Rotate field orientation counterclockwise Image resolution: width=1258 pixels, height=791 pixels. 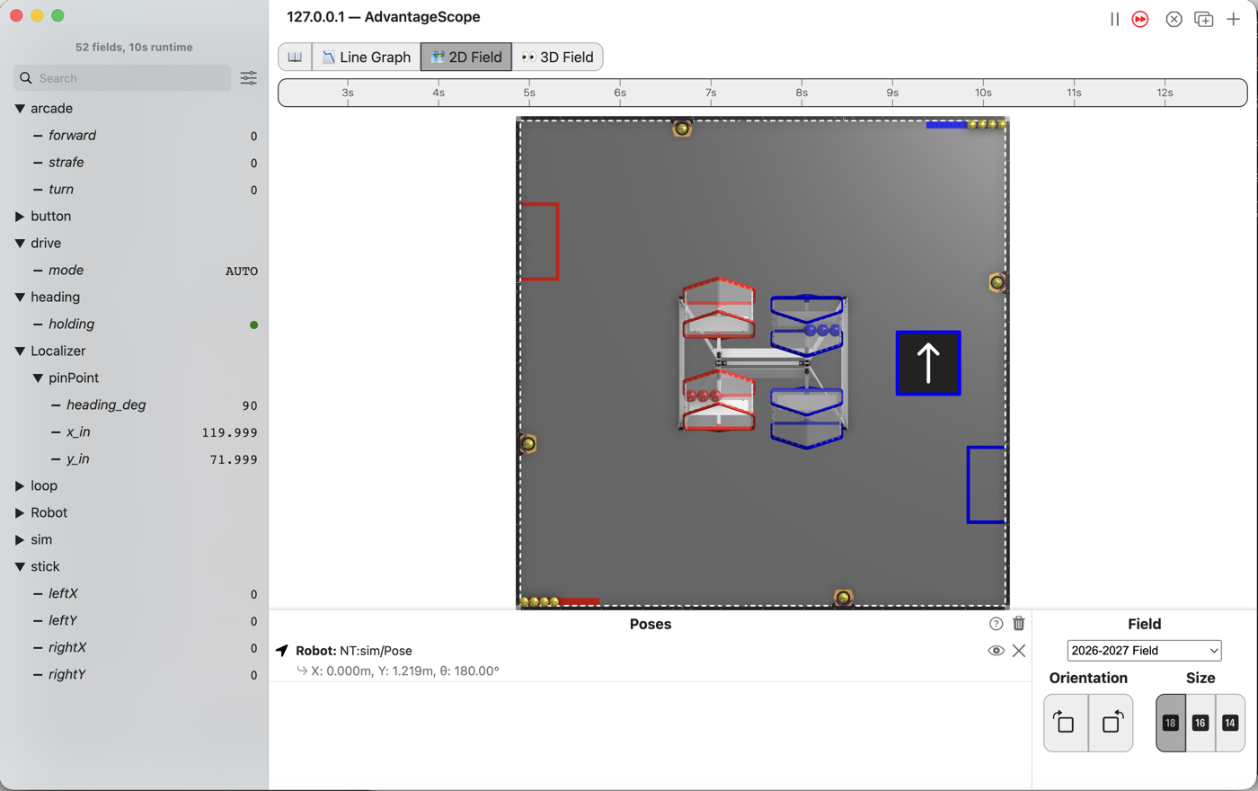1111,722
